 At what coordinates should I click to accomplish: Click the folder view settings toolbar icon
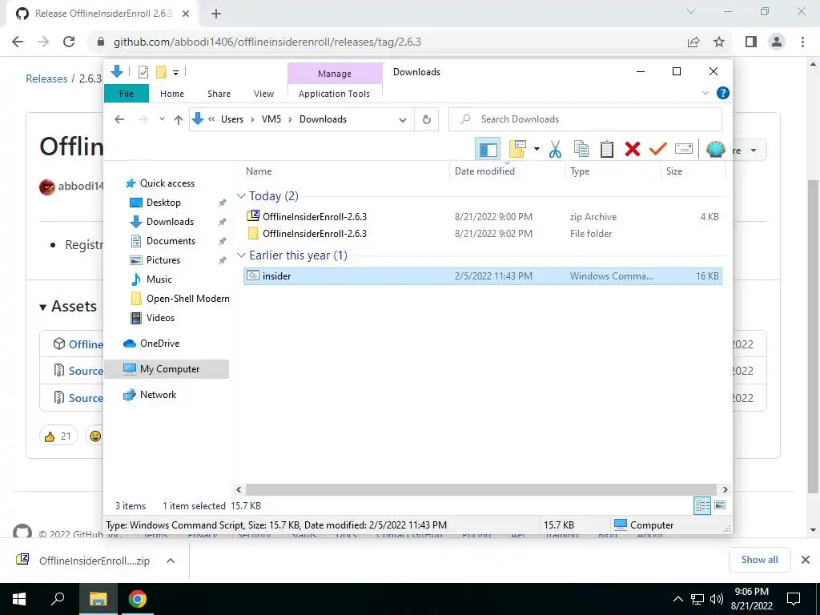pos(517,150)
